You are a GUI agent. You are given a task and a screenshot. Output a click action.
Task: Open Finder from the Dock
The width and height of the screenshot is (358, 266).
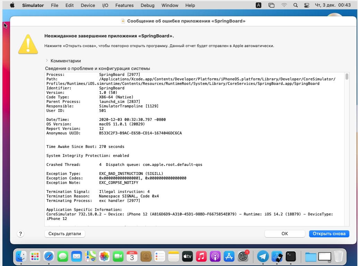click(21, 256)
